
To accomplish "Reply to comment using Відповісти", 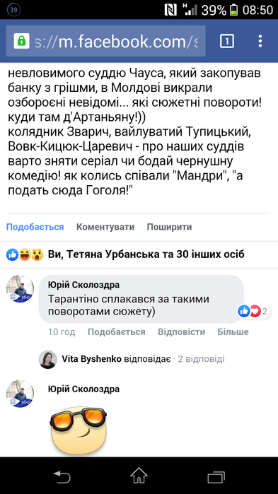I will point(181,331).
